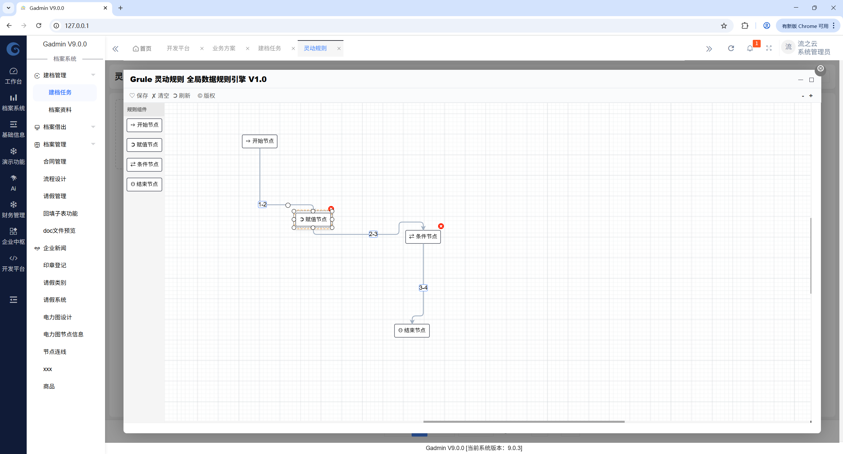Delete the 条件节点 via red X
Image resolution: width=843 pixels, height=454 pixels.
click(x=441, y=226)
